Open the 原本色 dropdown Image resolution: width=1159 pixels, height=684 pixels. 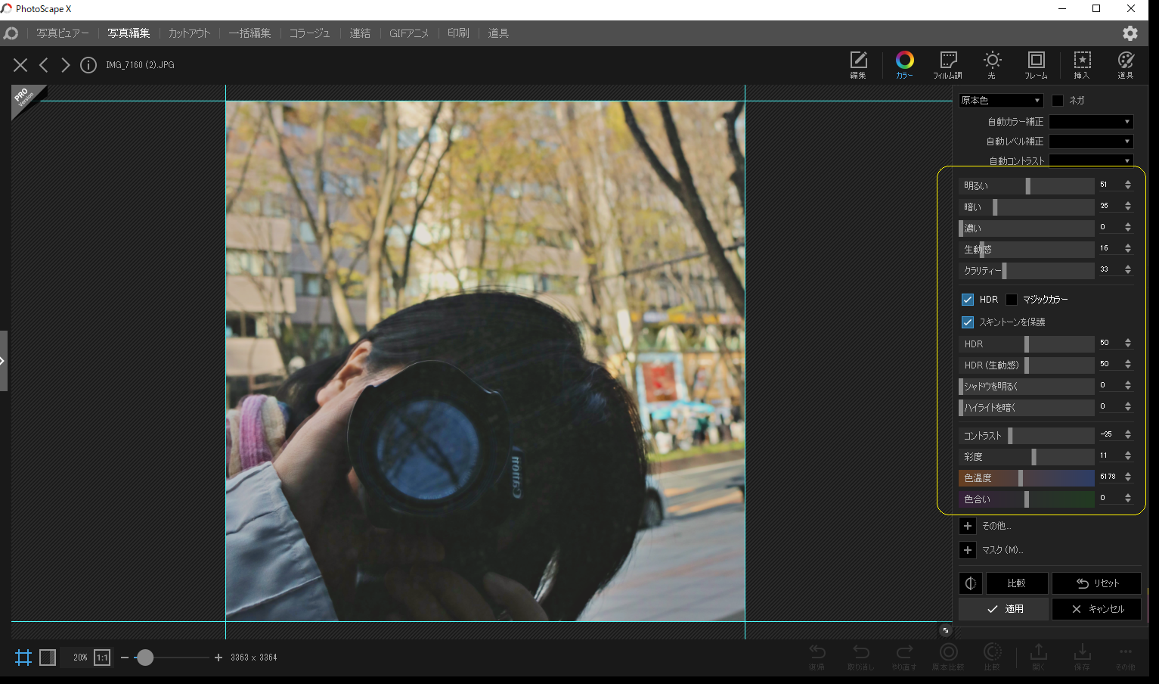[x=1000, y=100]
